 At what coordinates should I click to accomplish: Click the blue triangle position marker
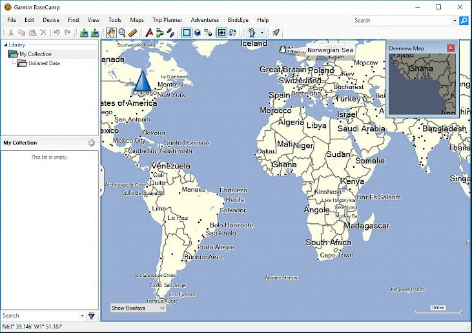pyautogui.click(x=143, y=80)
